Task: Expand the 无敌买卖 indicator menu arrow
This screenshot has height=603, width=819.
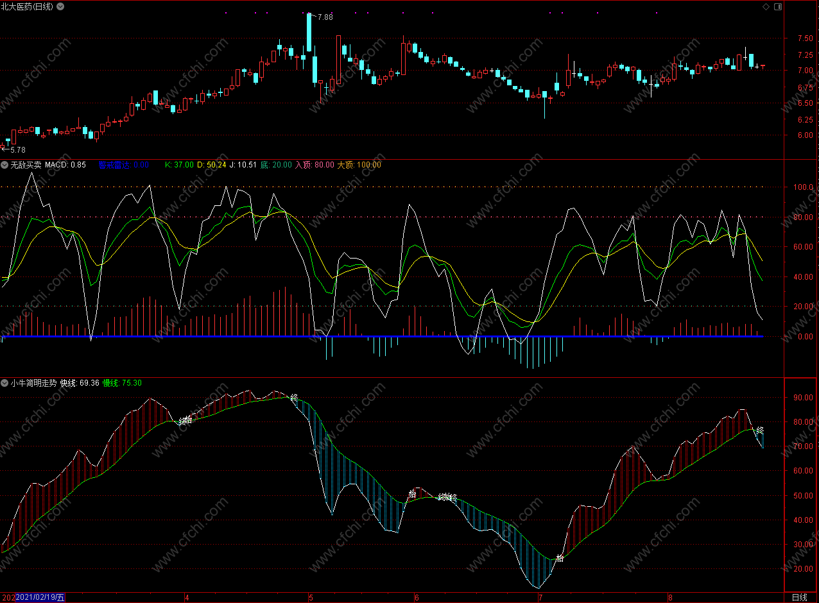Action: pyautogui.click(x=5, y=165)
